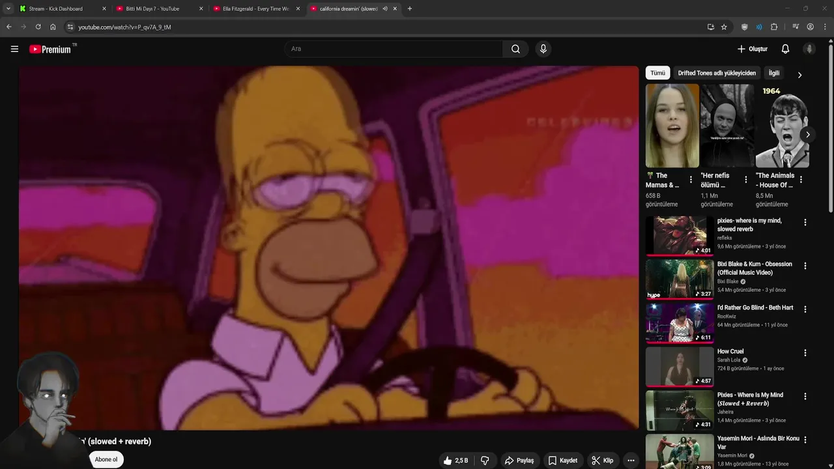This screenshot has height=469, width=834.
Task: Open the Chrome three-dot menu
Action: pos(824,27)
